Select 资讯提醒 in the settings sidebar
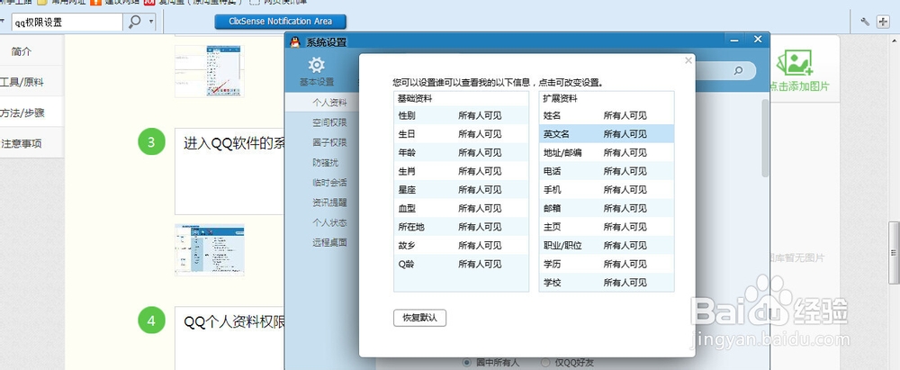Image resolution: width=900 pixels, height=370 pixels. [x=329, y=203]
